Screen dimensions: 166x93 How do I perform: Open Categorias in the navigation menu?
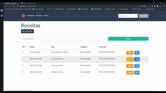point(31,16)
